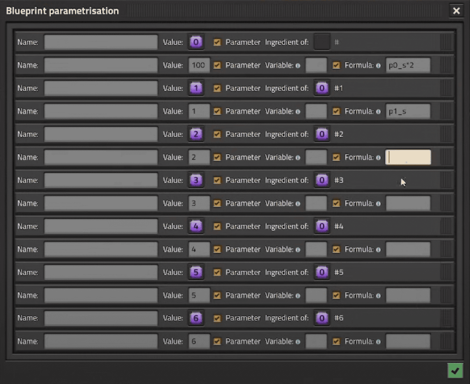Open Variable slot in value 5 row

[316, 295]
